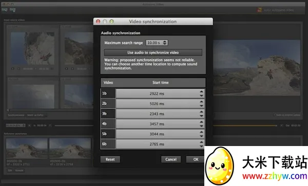Click the loop icon under first source video
The height and width of the screenshot is (186, 308).
point(19,69)
